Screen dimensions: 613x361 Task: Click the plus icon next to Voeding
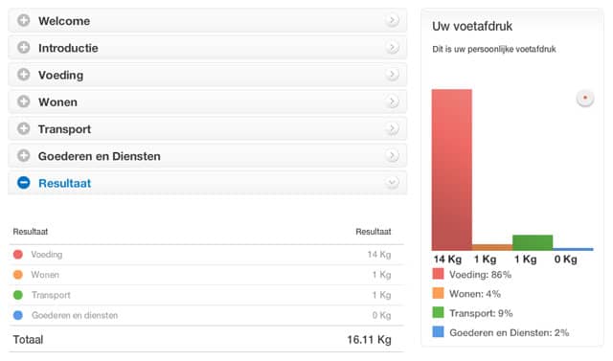[x=23, y=75]
